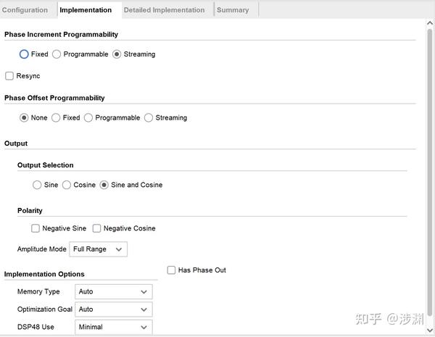
Task: Choose Streaming phase increment radio button
Action: [x=117, y=54]
